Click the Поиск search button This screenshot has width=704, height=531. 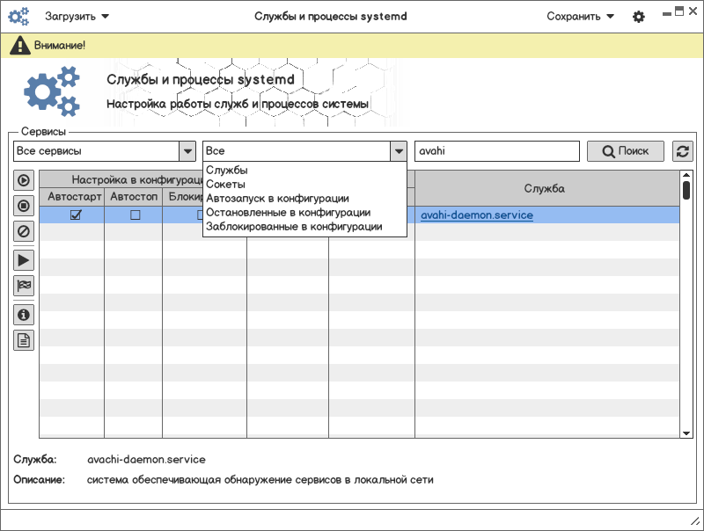click(626, 151)
